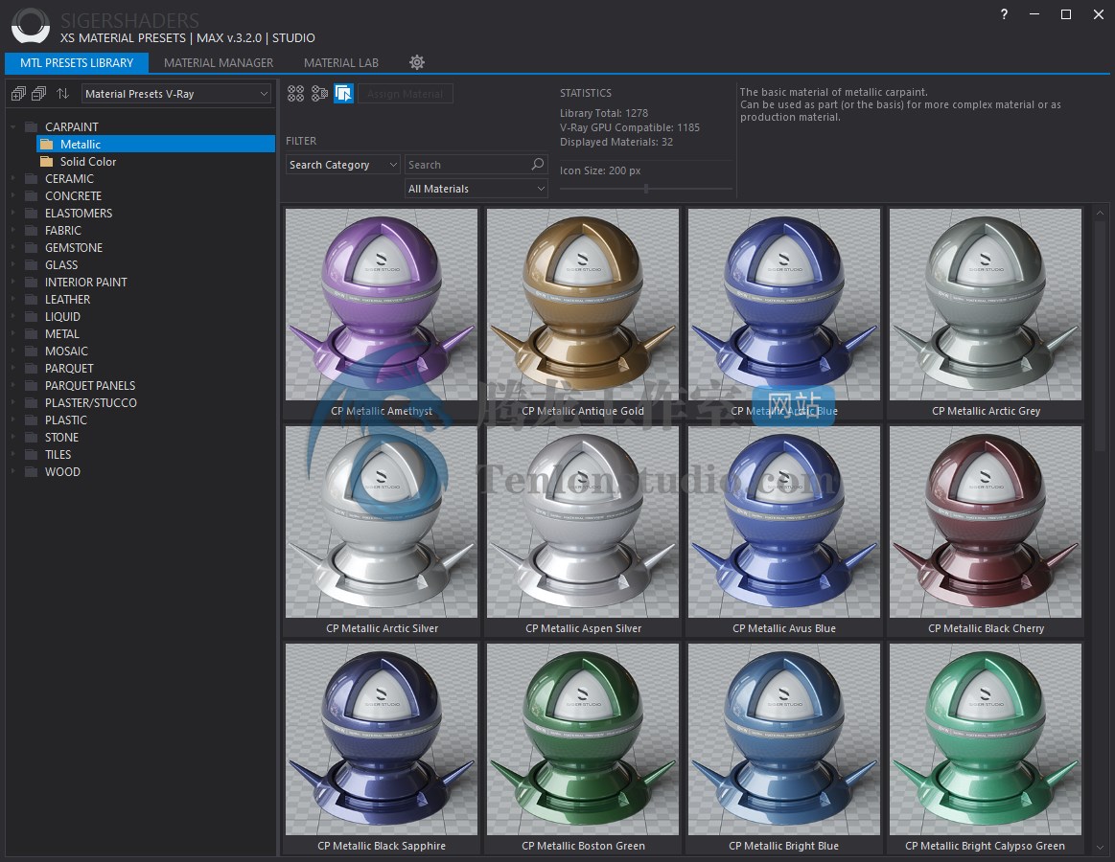Click the Assign Material button
This screenshot has width=1115, height=862.
tap(406, 94)
